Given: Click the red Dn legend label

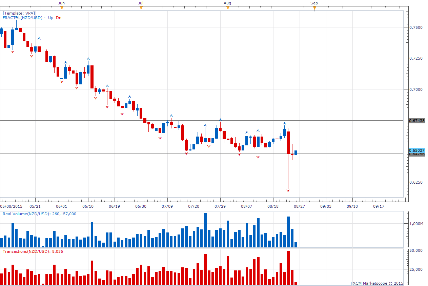Looking at the screenshot, I should tap(59, 18).
